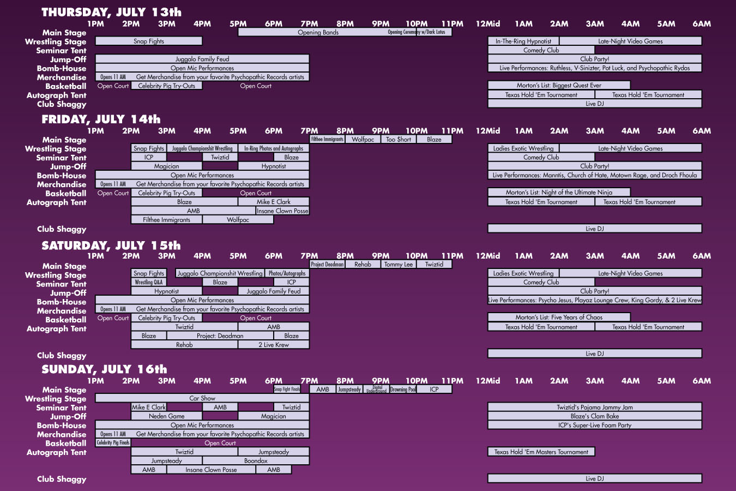
Task: Click the "THURSDAY, JULY 13th" heading
Action: (x=111, y=12)
